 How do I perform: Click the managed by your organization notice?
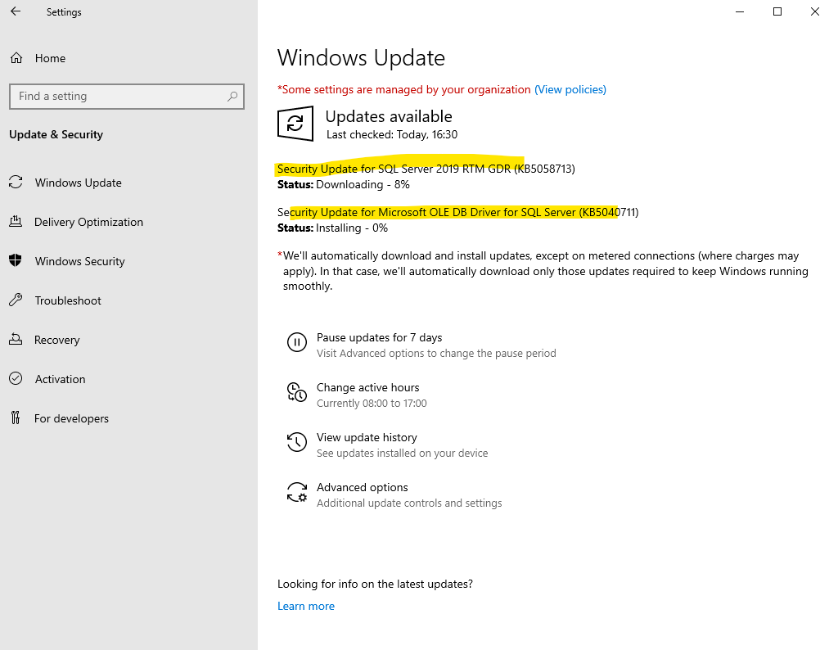404,89
